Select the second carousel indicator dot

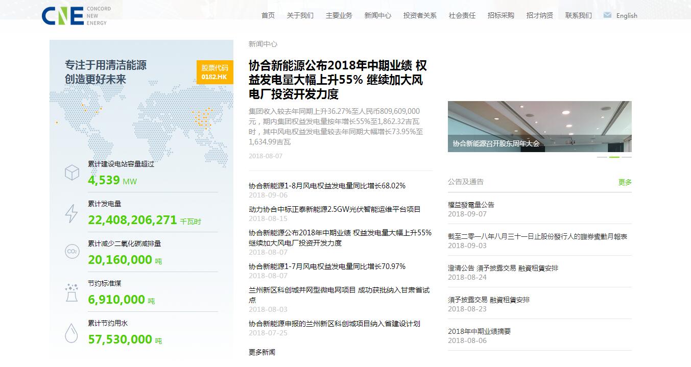point(613,157)
